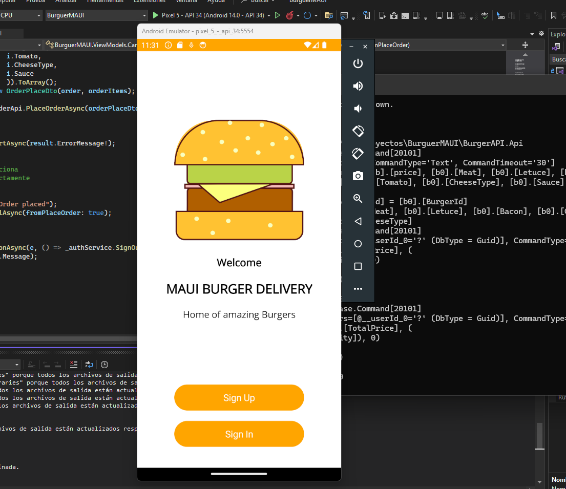The height and width of the screenshot is (489, 566).
Task: Tap the Sign In button
Action: 239,434
